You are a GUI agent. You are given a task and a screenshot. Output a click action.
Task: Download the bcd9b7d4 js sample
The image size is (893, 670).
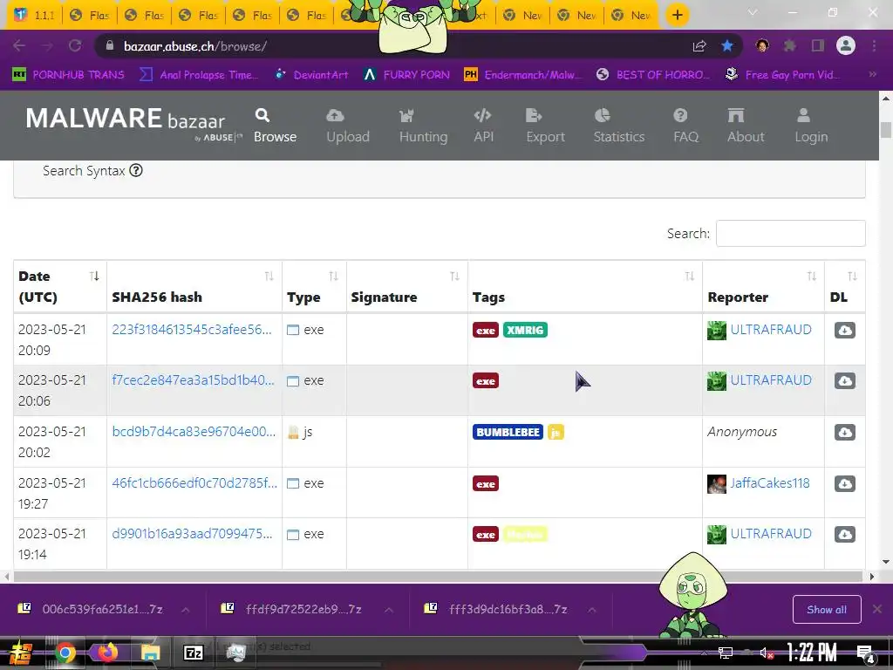click(x=844, y=432)
